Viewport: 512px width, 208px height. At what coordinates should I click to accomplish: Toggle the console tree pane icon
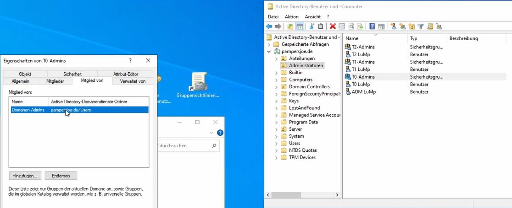coord(300,27)
